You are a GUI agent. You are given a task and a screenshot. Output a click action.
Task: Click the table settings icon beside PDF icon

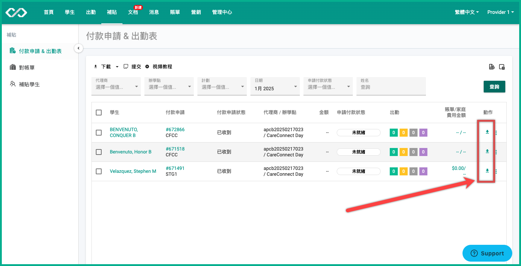(502, 67)
